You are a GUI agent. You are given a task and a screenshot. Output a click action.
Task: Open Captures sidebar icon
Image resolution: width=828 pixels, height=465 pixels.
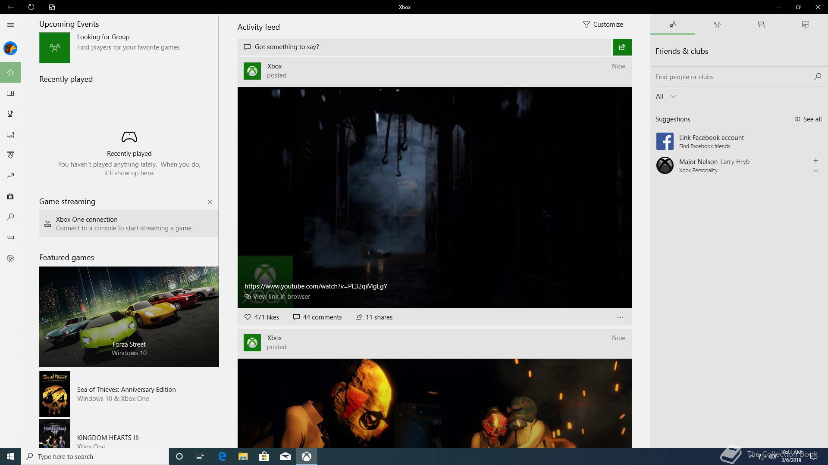pos(10,134)
